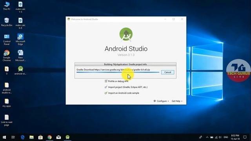Viewport: 251px width, 141px height.
Task: Expand the Get Help dropdown
Action: click(177, 101)
